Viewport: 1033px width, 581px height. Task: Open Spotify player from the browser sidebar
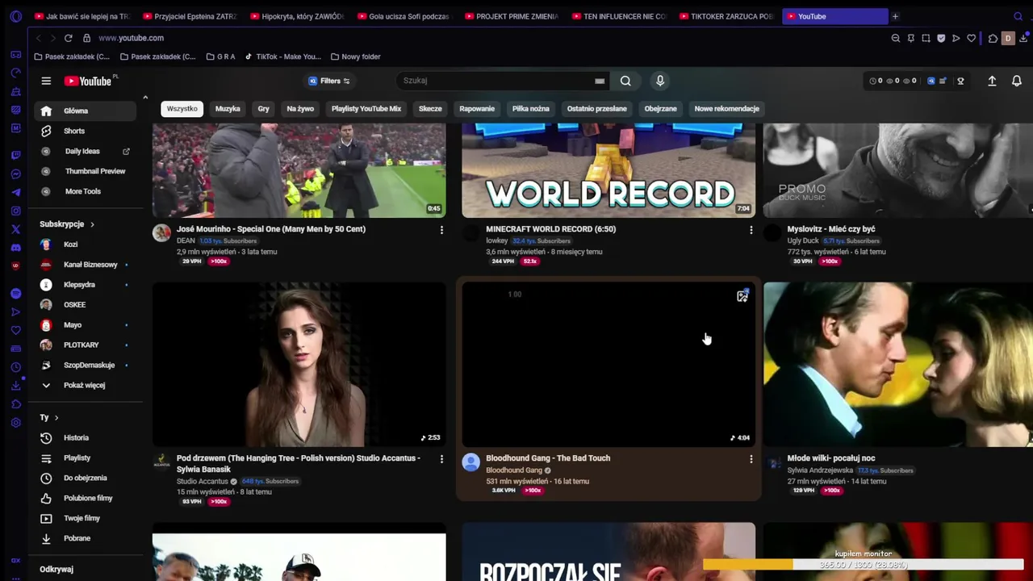[x=15, y=294]
